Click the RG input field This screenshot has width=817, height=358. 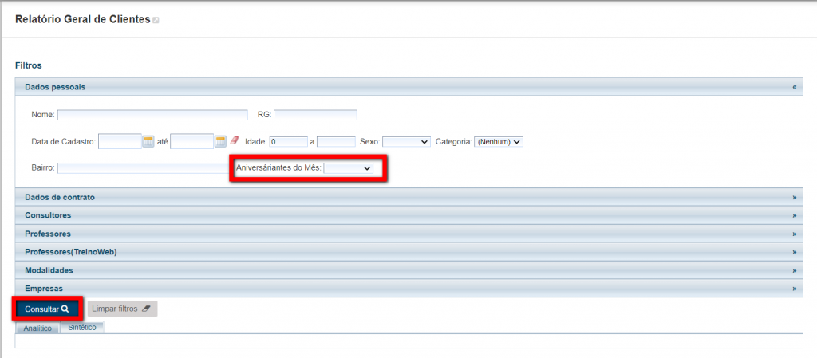[x=315, y=115]
